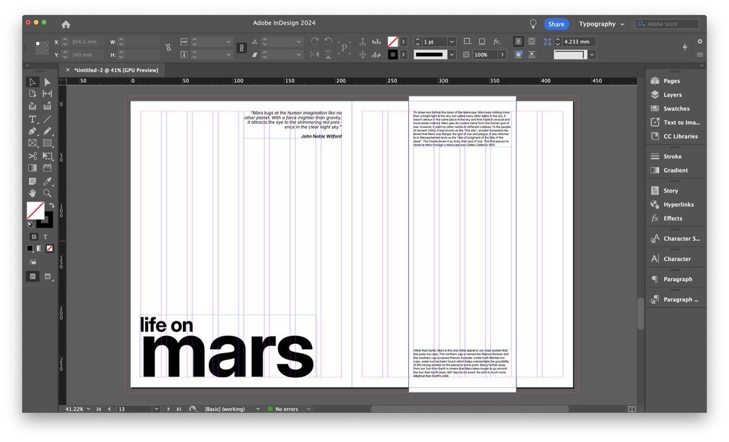The height and width of the screenshot is (442, 729).
Task: Click the Adobe Stock search field
Action: coord(667,24)
